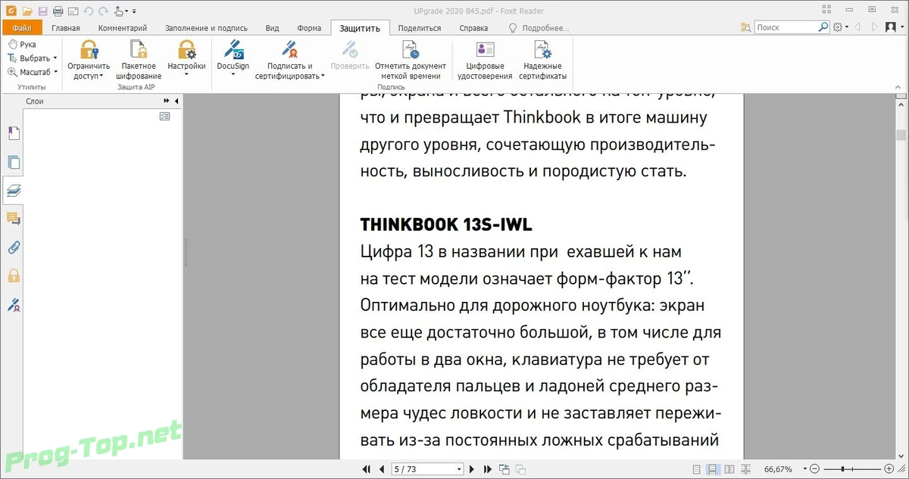Switch to Форма tab
909x479 pixels.
[x=309, y=28]
